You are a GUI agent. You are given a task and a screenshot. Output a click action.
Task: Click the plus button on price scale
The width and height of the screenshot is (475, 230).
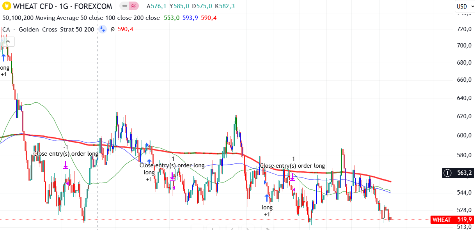[x=447, y=173]
